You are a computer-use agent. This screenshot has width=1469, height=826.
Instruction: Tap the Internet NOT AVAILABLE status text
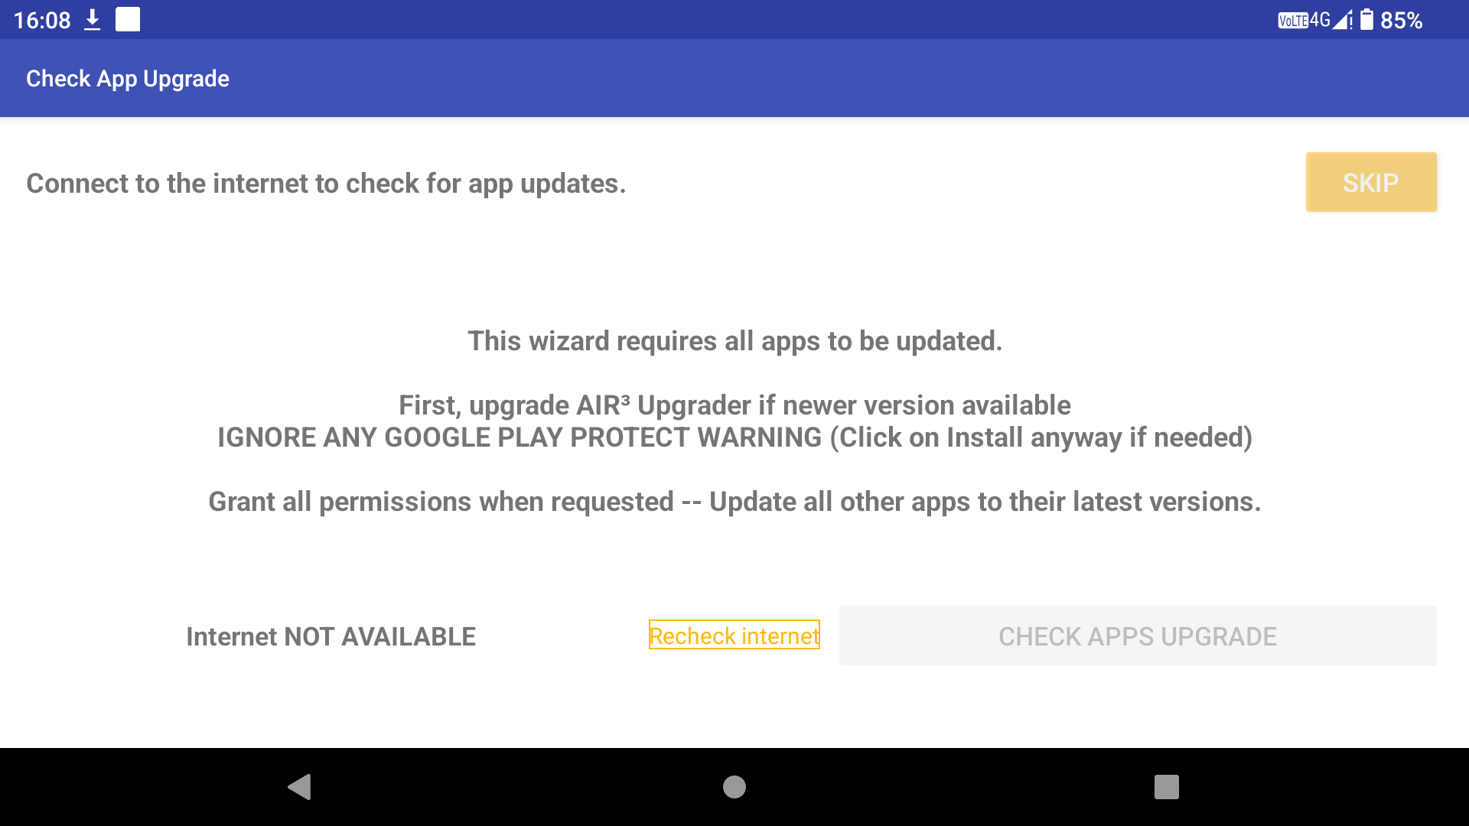point(331,636)
